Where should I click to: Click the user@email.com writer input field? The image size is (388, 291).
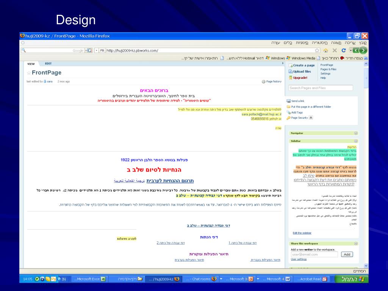click(x=314, y=254)
